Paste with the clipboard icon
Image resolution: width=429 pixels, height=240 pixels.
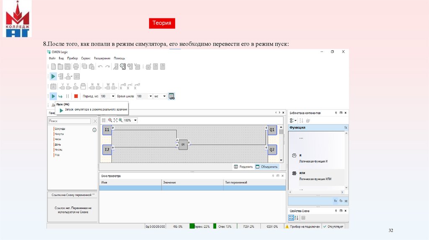point(92,66)
